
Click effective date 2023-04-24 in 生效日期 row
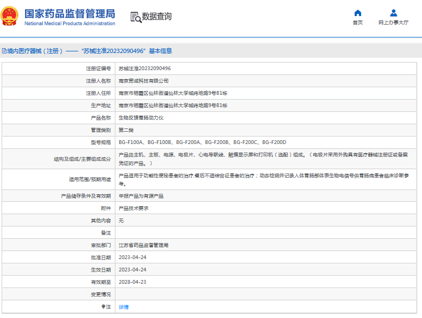(x=132, y=270)
